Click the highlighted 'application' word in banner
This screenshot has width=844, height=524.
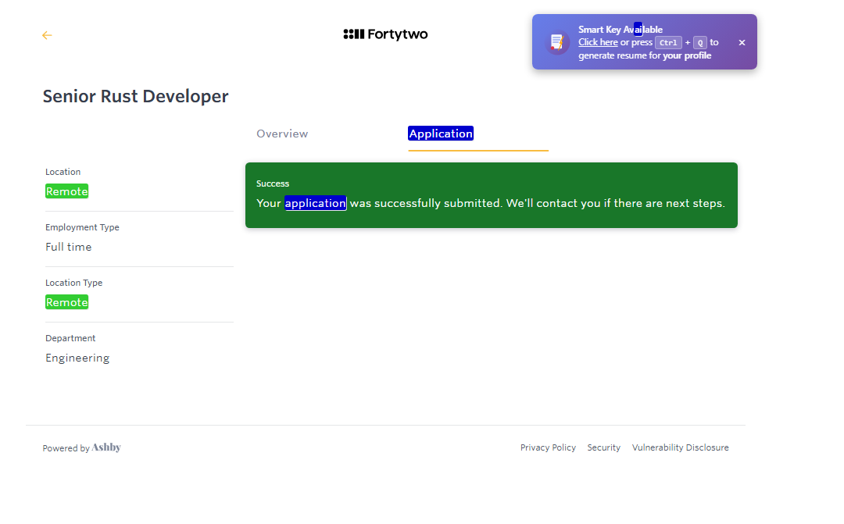[x=315, y=203]
